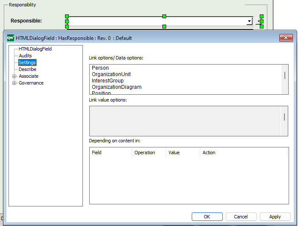Click the green QW icon in title bar
This screenshot has width=298, height=226.
11,38
